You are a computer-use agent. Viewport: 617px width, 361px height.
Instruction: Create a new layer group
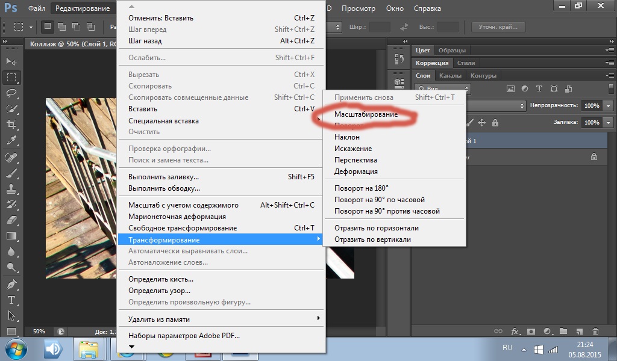[563, 331]
